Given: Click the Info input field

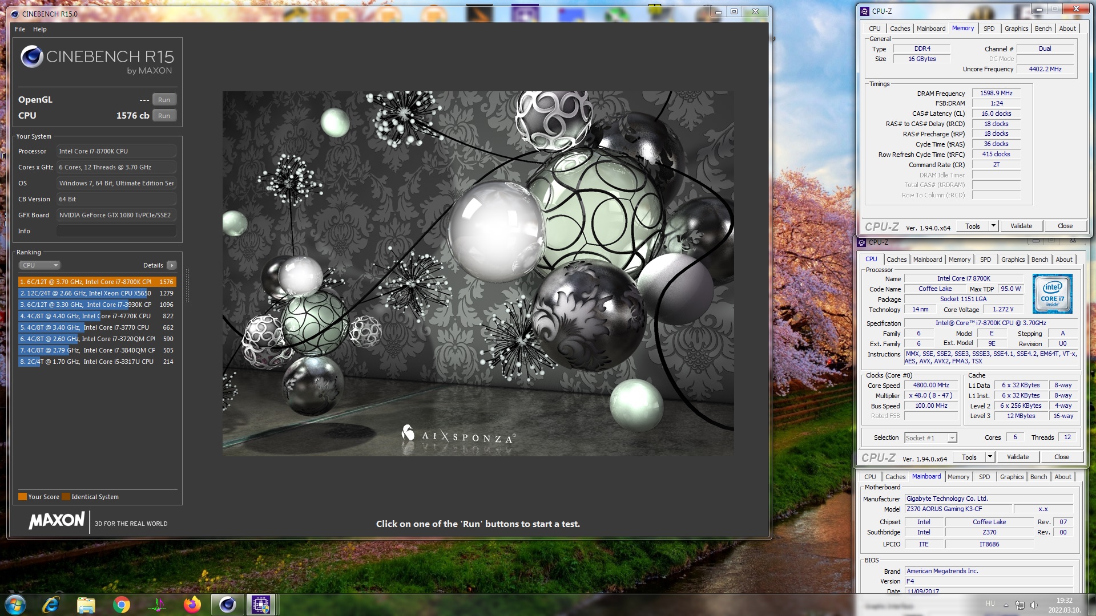Looking at the screenshot, I should point(116,231).
